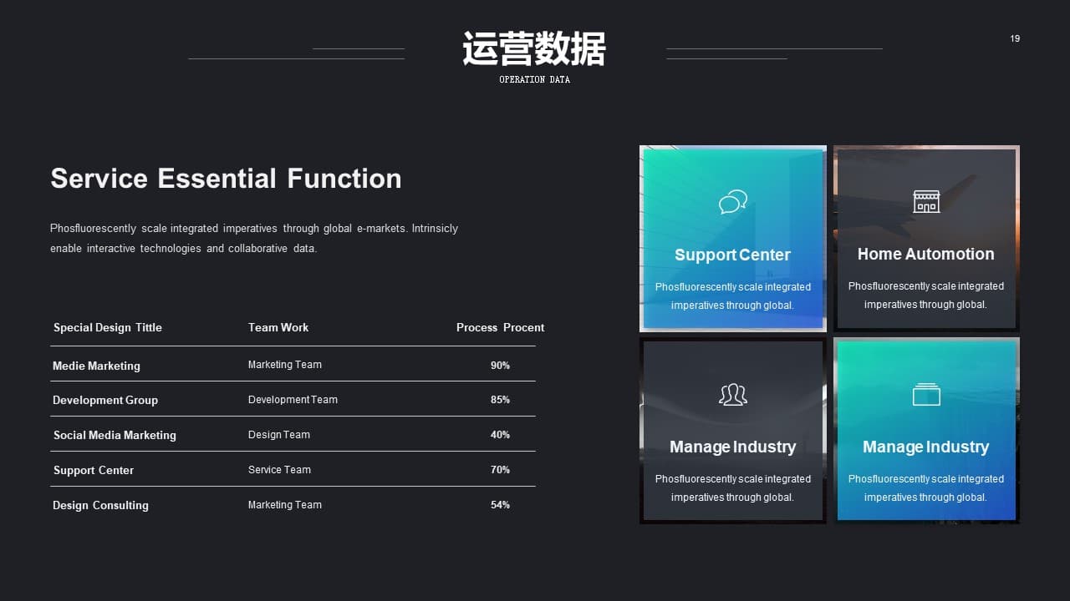Click the Process Procent column header
The width and height of the screenshot is (1070, 601).
[500, 327]
